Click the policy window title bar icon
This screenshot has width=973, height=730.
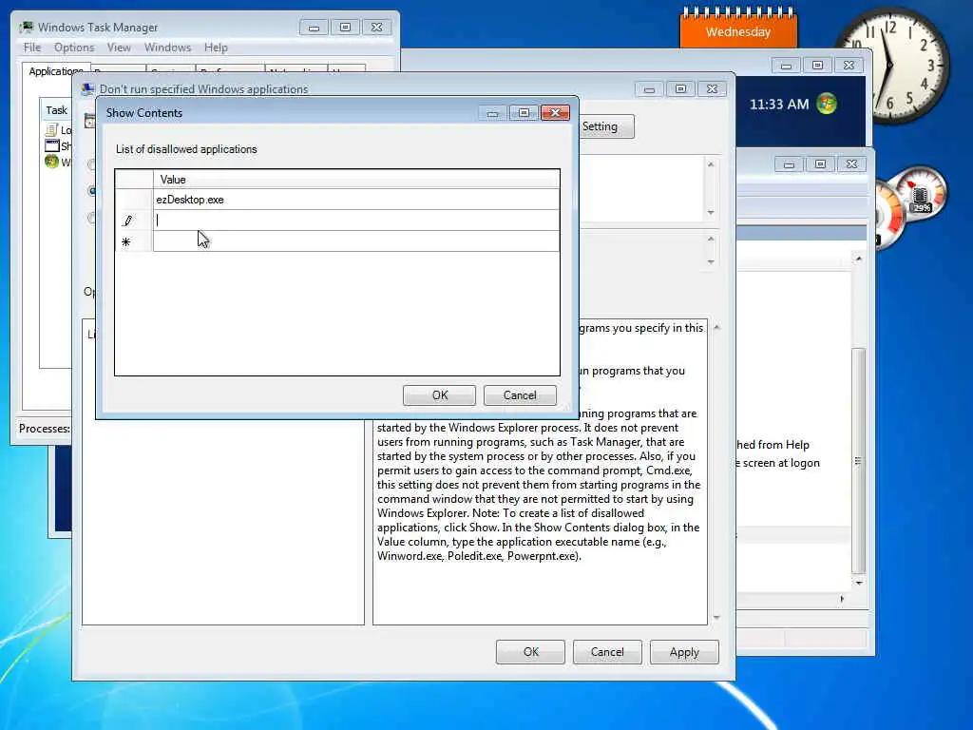[88, 88]
